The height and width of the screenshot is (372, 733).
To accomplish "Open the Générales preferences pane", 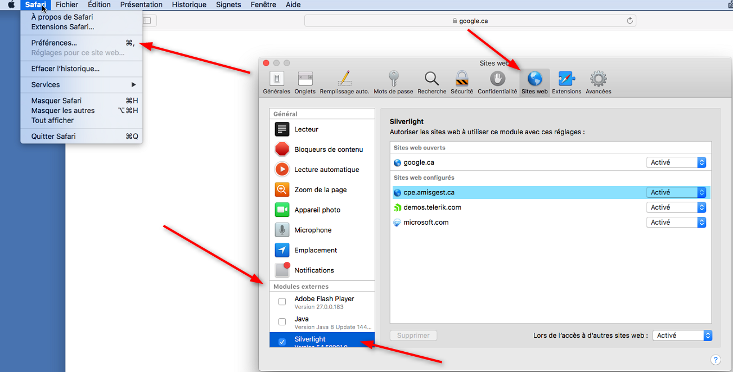I will [276, 83].
